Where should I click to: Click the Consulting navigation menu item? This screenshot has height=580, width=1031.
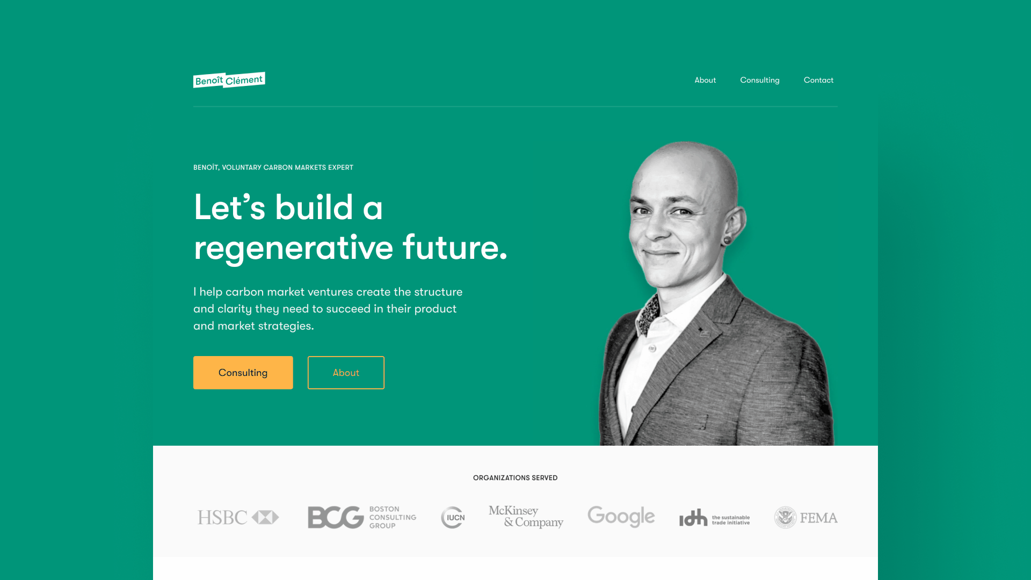point(760,80)
